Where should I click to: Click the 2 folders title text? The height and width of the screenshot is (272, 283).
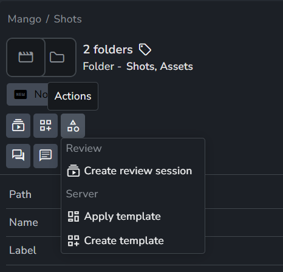pos(108,50)
